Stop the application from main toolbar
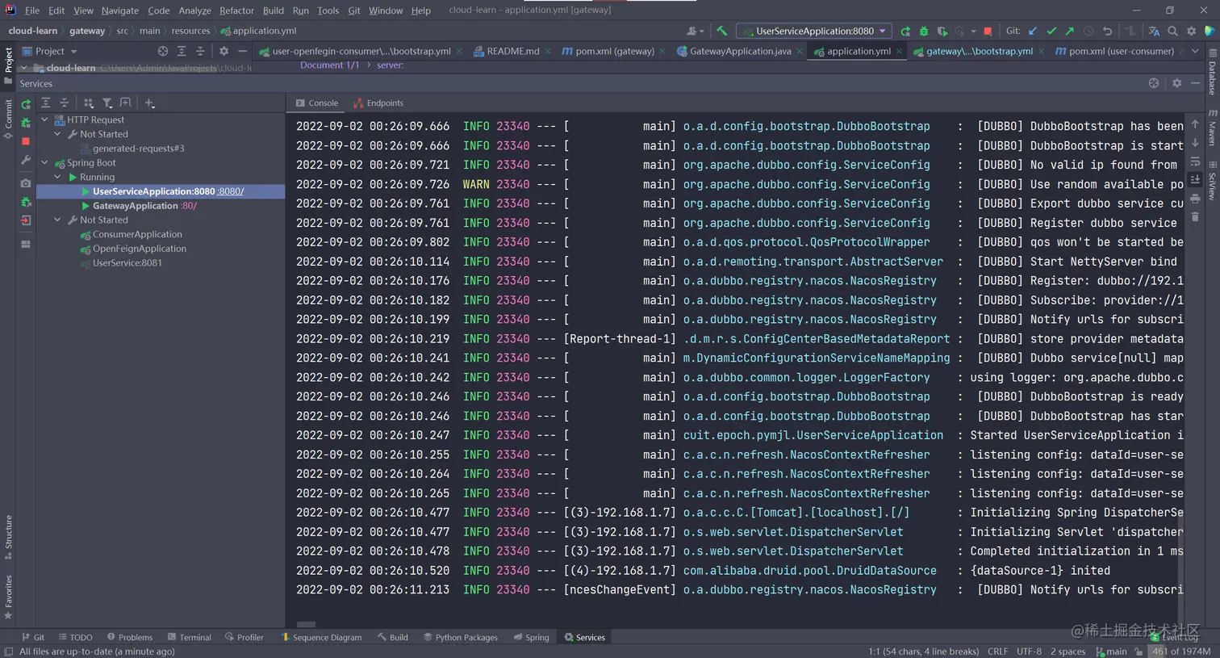The width and height of the screenshot is (1220, 658). point(988,31)
